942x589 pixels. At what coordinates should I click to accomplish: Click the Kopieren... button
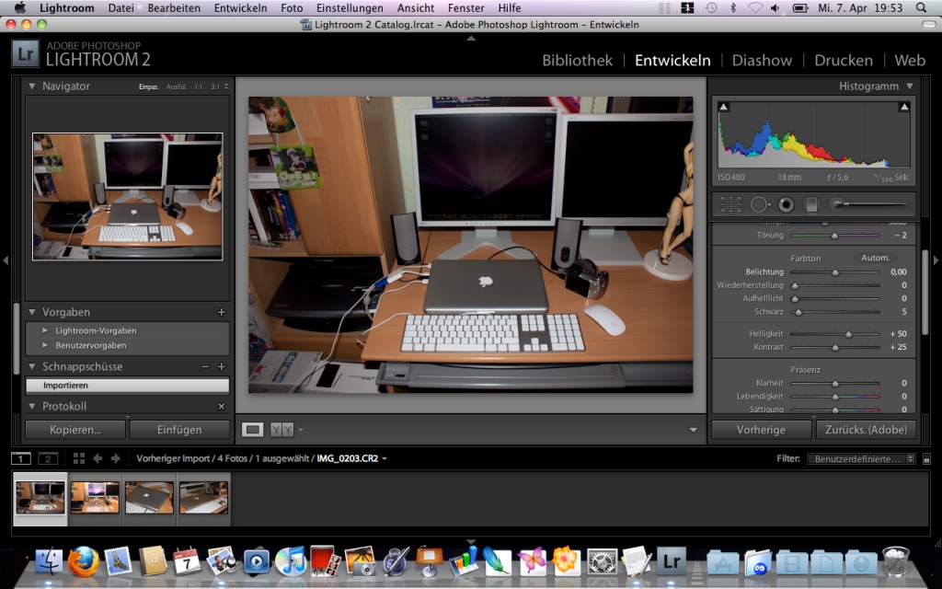75,430
